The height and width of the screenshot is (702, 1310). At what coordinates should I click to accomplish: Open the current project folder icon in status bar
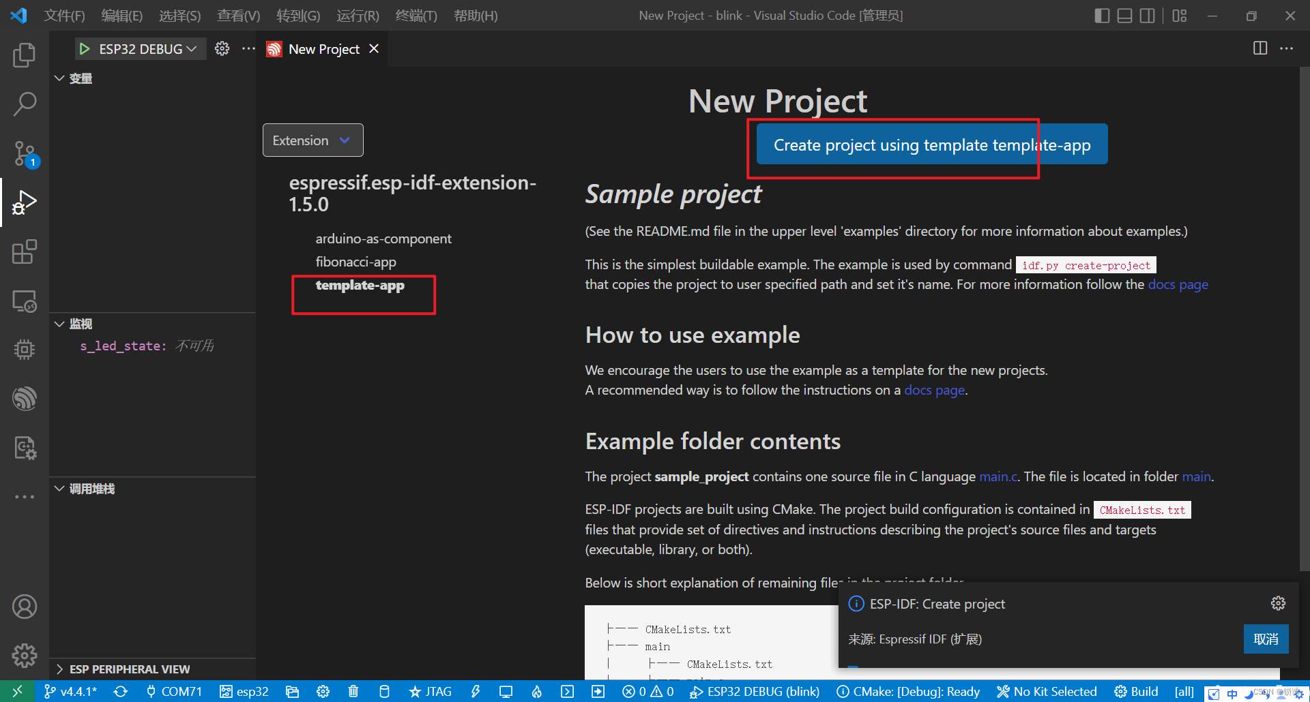pyautogui.click(x=292, y=691)
